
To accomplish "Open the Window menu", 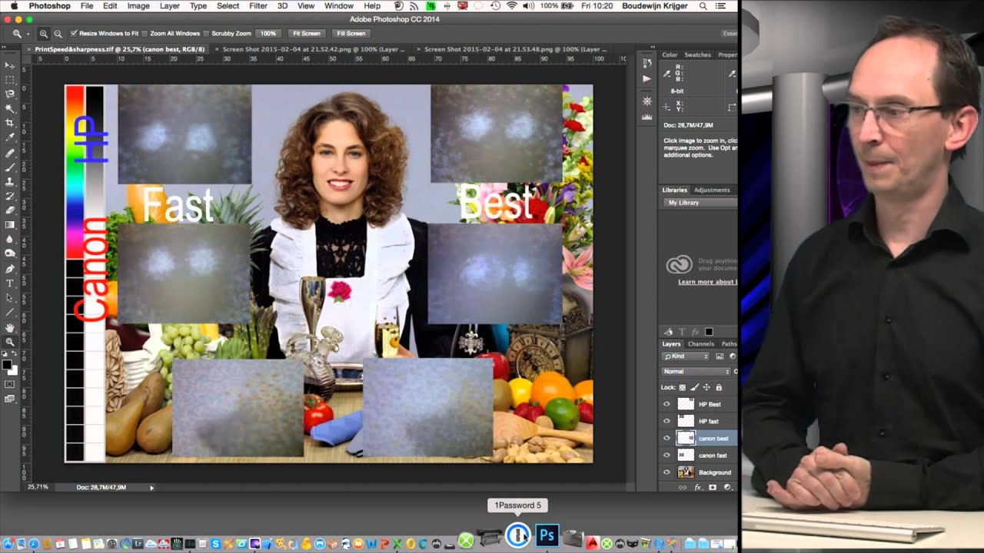I will click(x=339, y=5).
